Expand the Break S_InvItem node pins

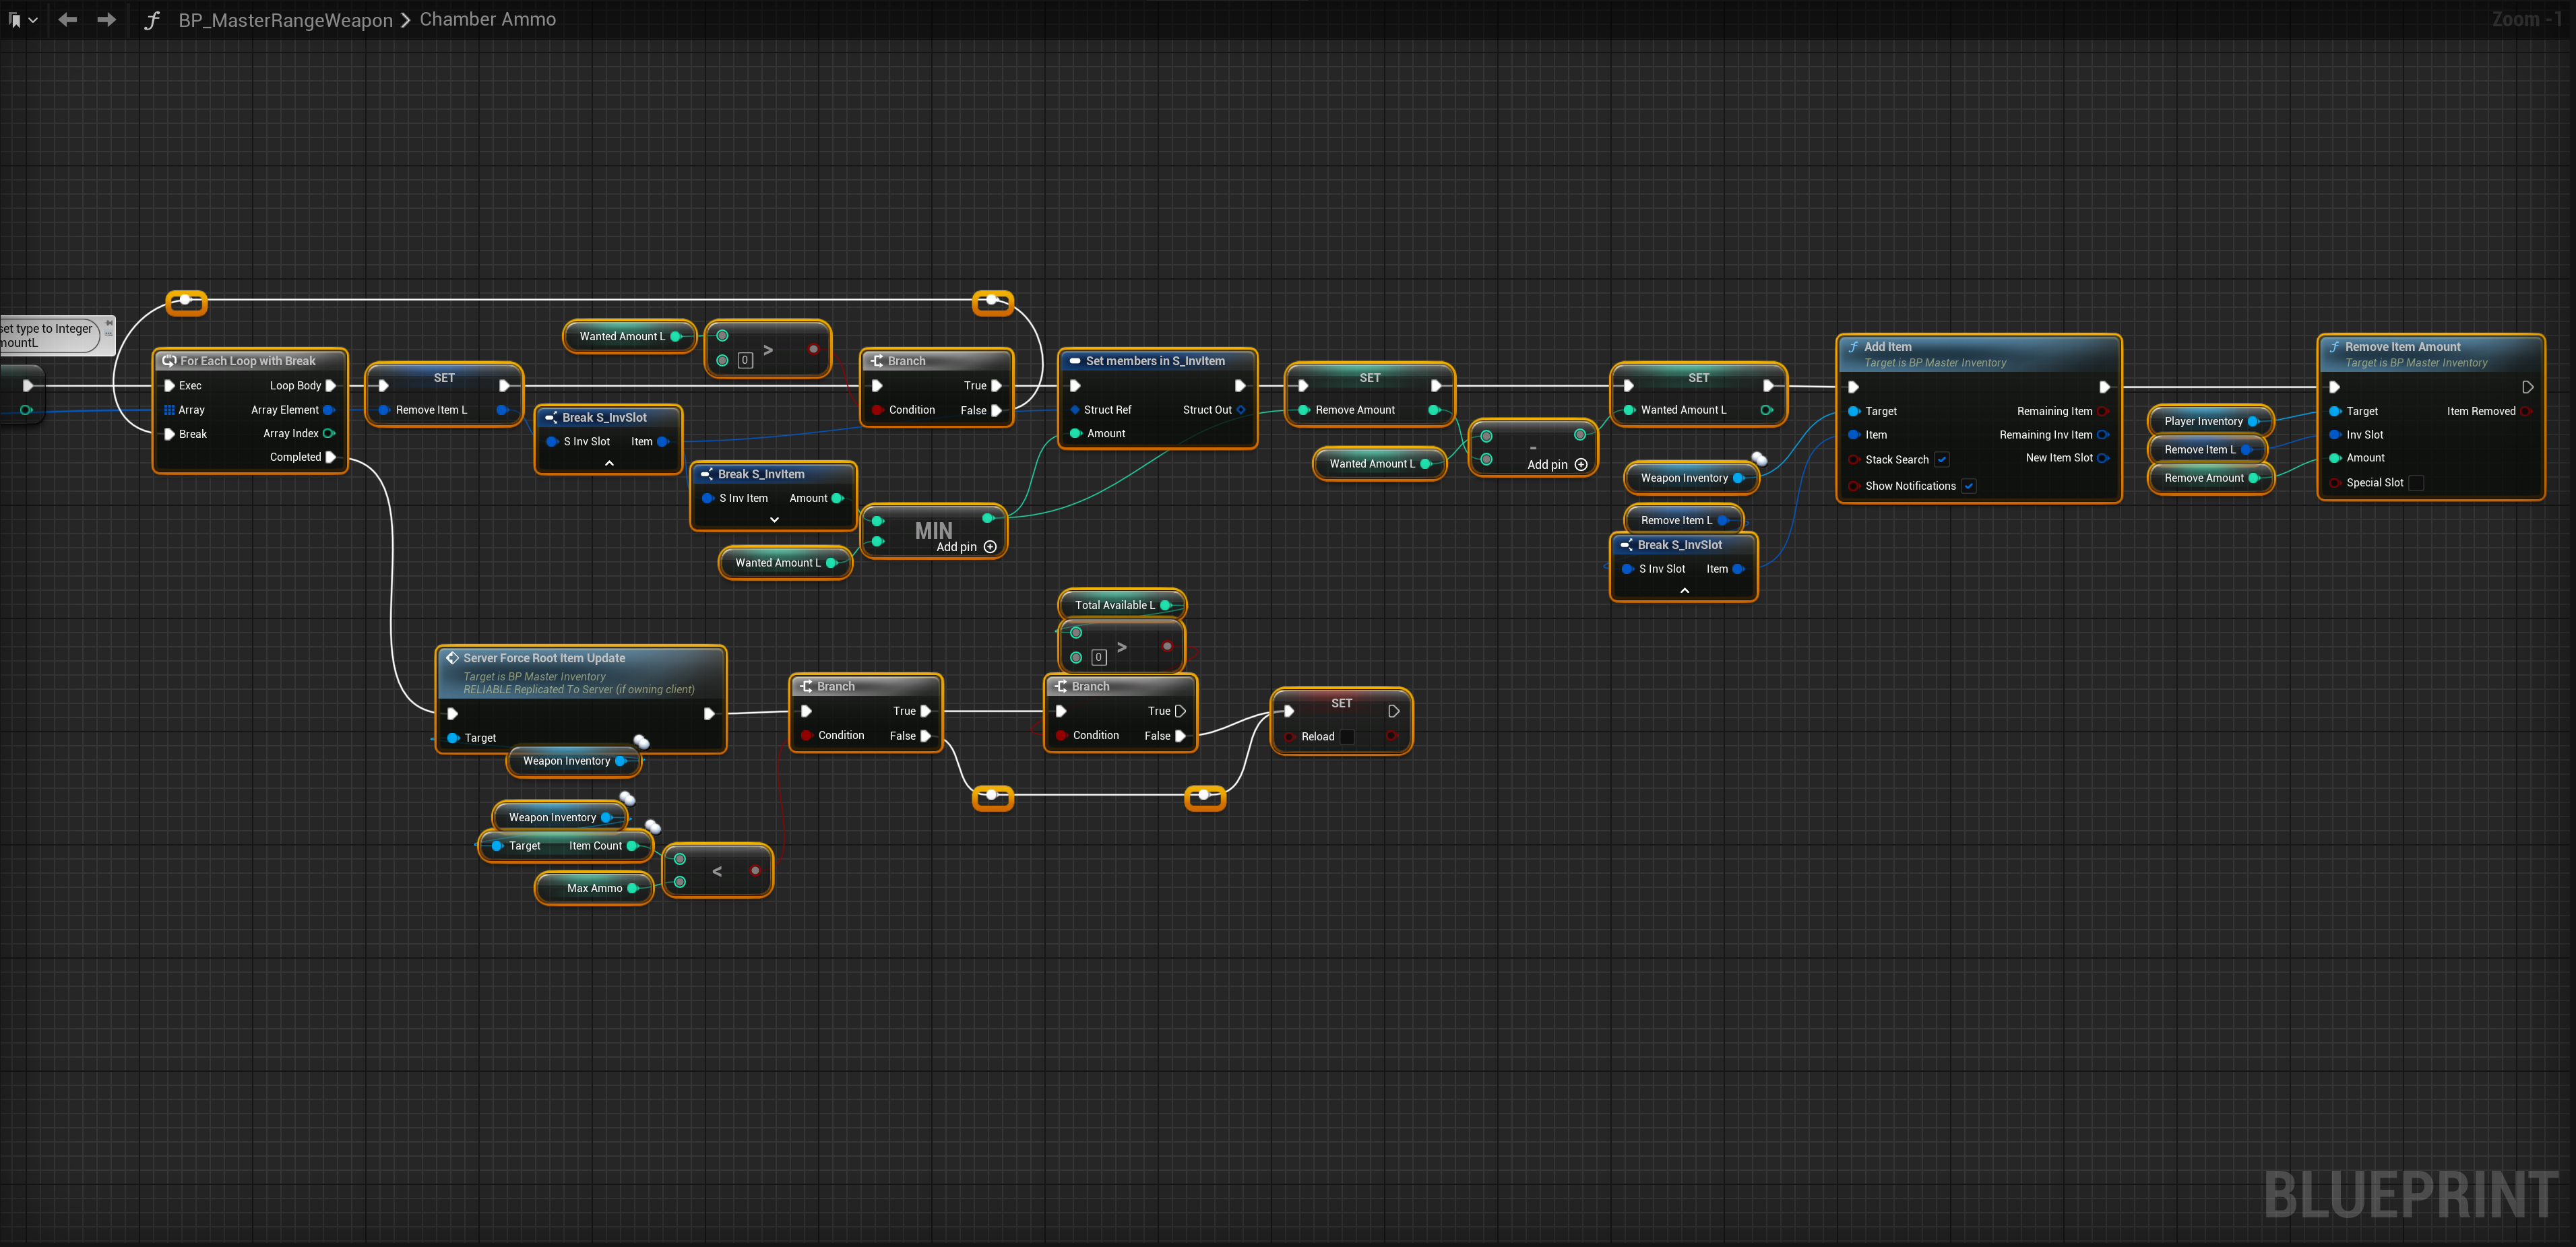coord(774,520)
